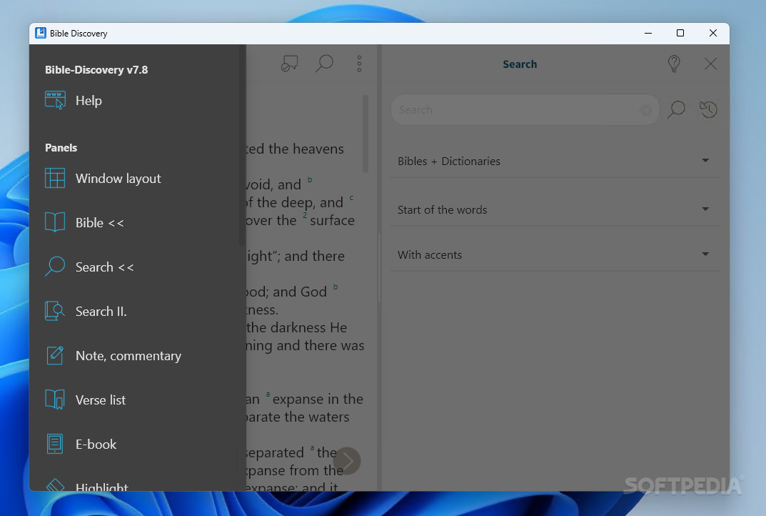Open the three-dot more options menu

(359, 64)
